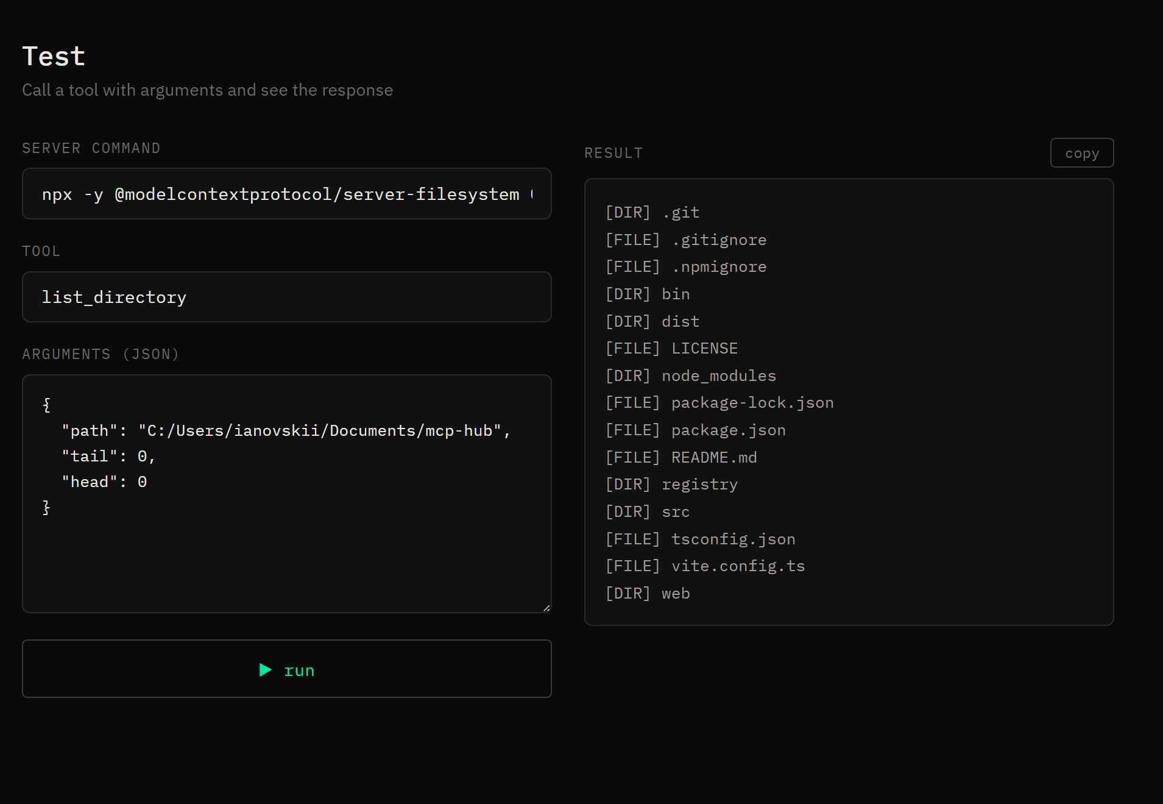Image resolution: width=1163 pixels, height=804 pixels.
Task: Copy the result with copy button
Action: click(x=1082, y=153)
